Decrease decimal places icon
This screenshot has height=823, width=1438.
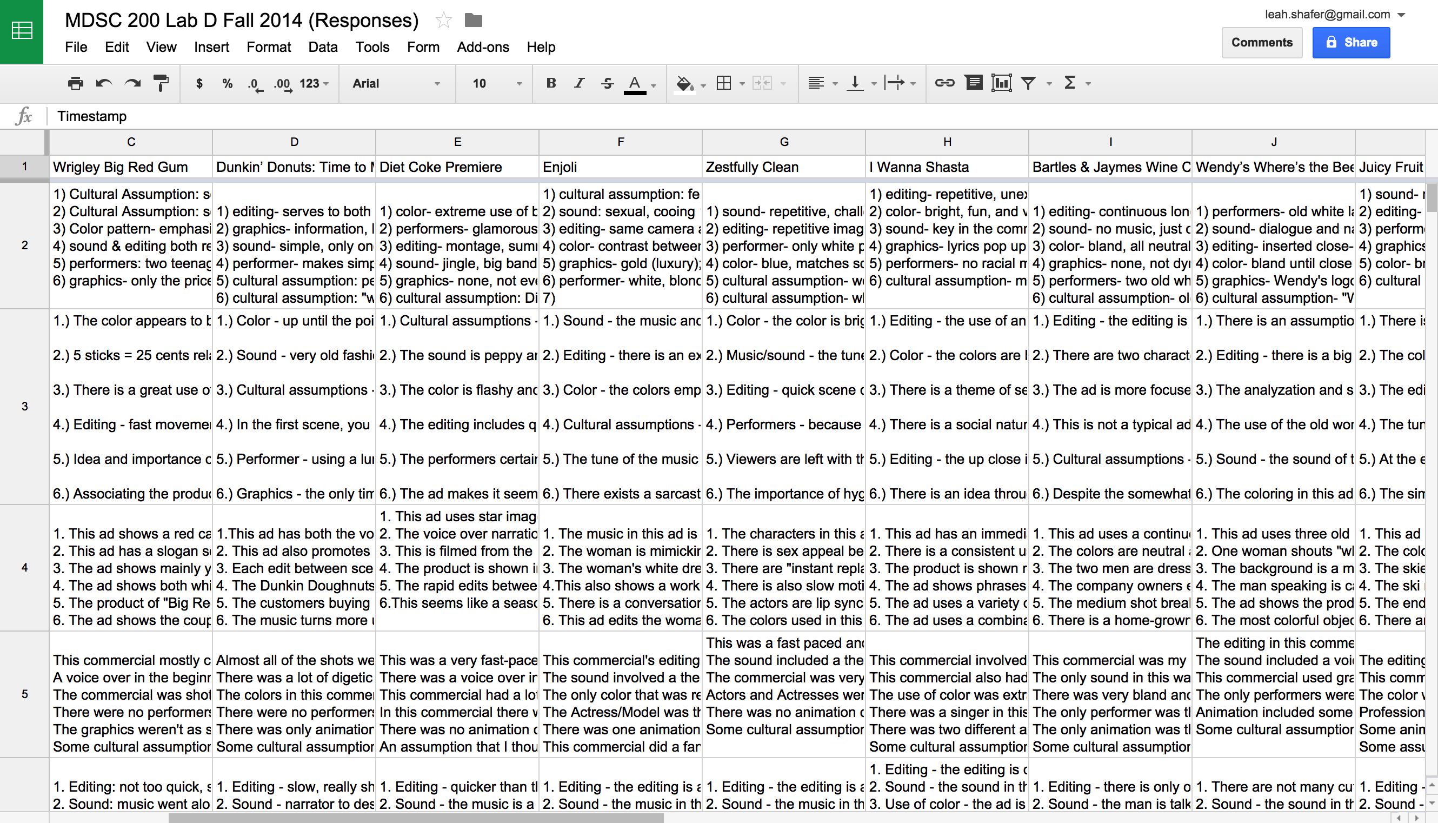[255, 84]
